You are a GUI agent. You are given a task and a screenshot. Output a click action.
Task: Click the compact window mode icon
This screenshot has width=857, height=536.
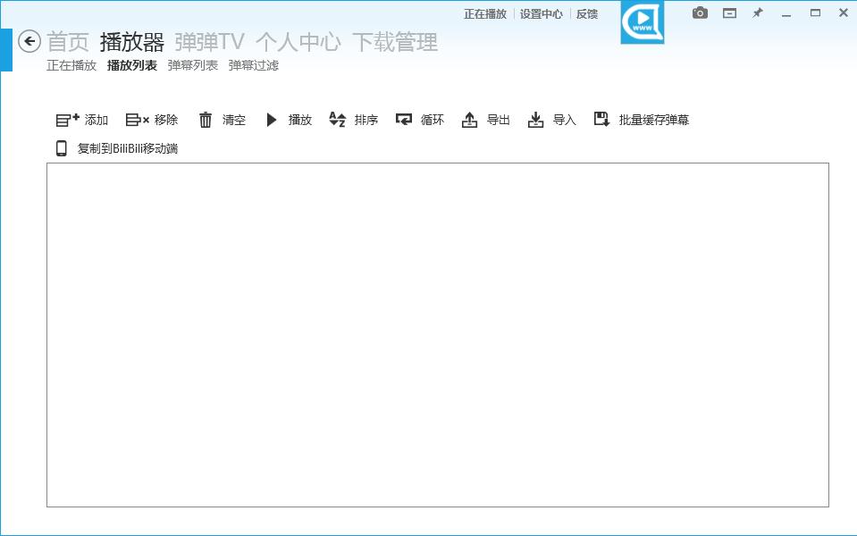click(x=729, y=13)
